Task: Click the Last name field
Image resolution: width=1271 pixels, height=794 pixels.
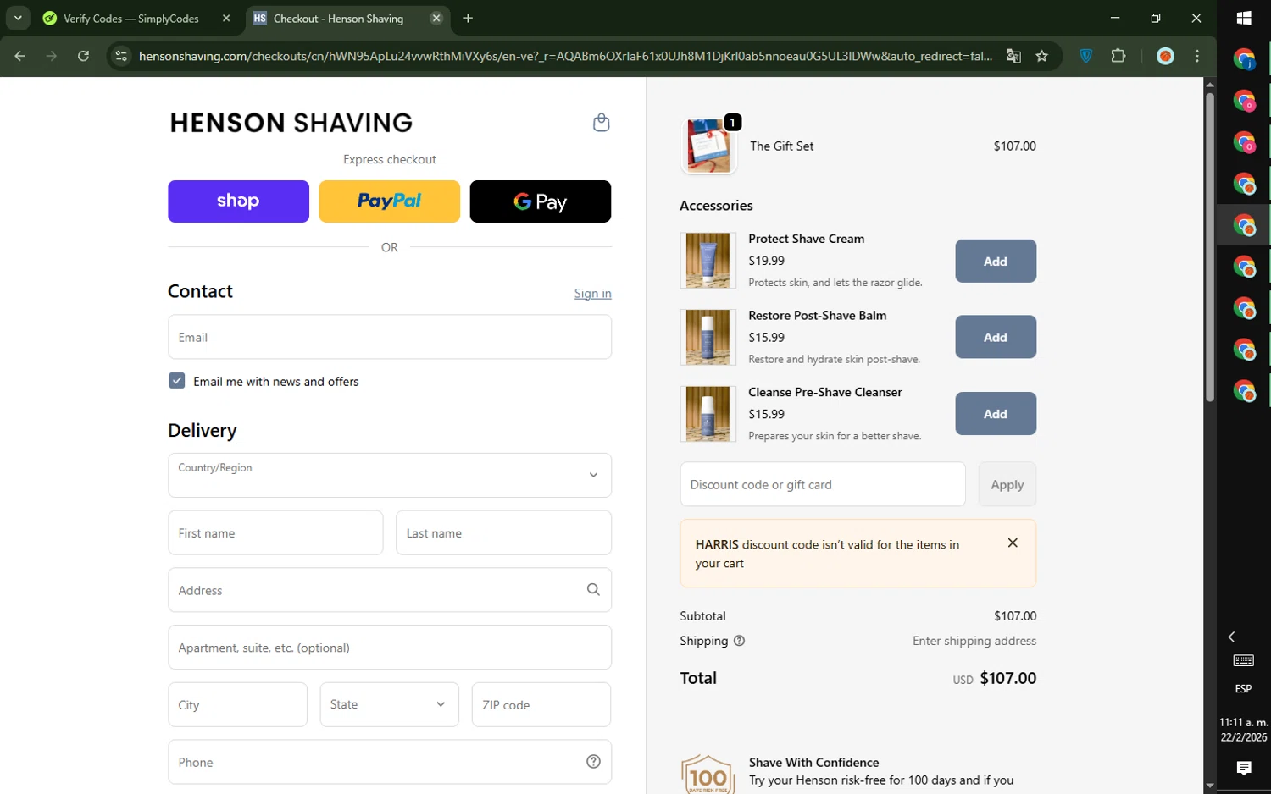Action: click(x=503, y=532)
